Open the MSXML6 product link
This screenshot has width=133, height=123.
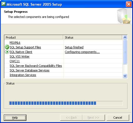(x=15, y=43)
